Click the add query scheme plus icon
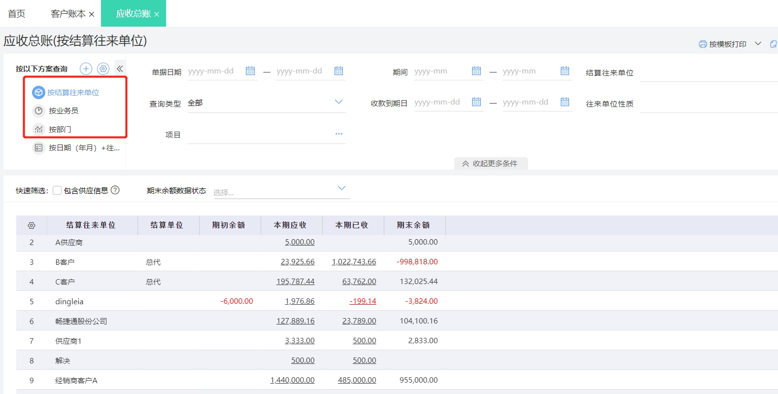Screen dimensions: 778x394 [86, 69]
